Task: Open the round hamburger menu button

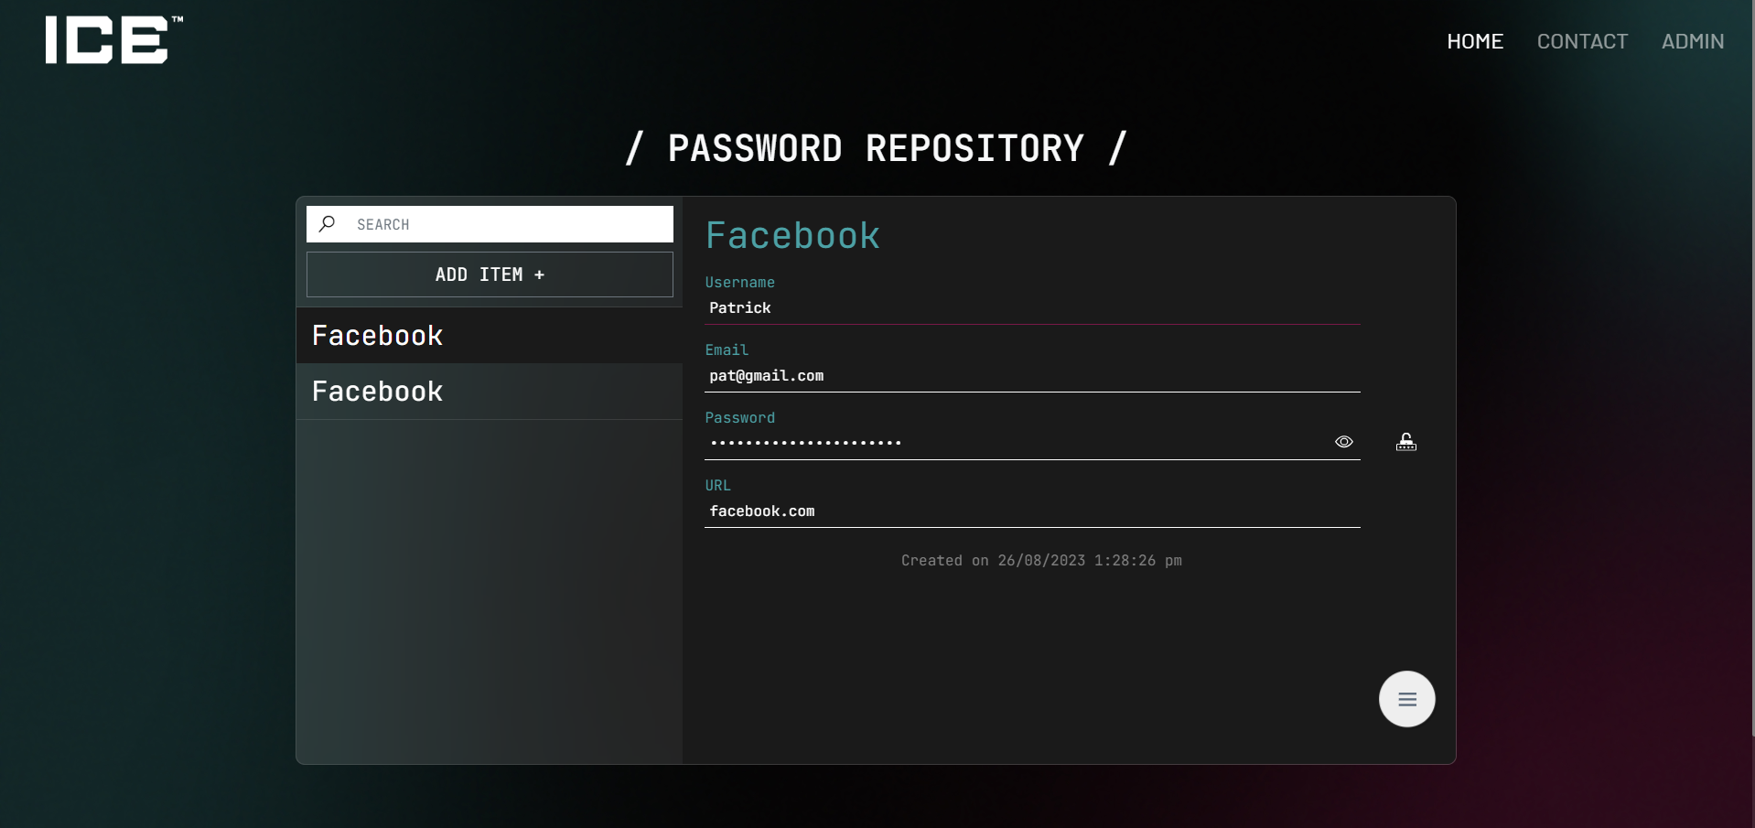Action: (x=1406, y=699)
